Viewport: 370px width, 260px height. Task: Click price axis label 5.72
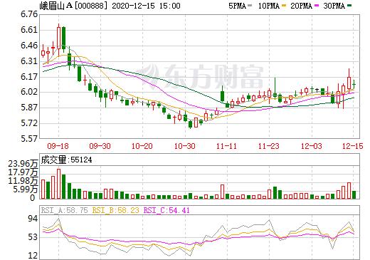coord(29,123)
